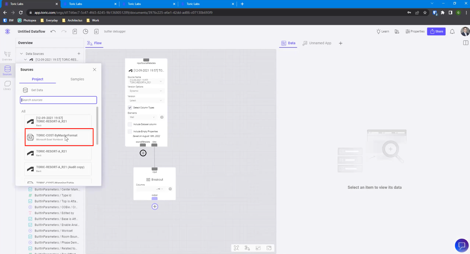Open settings gear next to Elements
This screenshot has height=254, width=470.
point(162,117)
